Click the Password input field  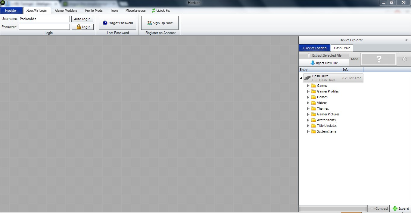pyautogui.click(x=44, y=27)
